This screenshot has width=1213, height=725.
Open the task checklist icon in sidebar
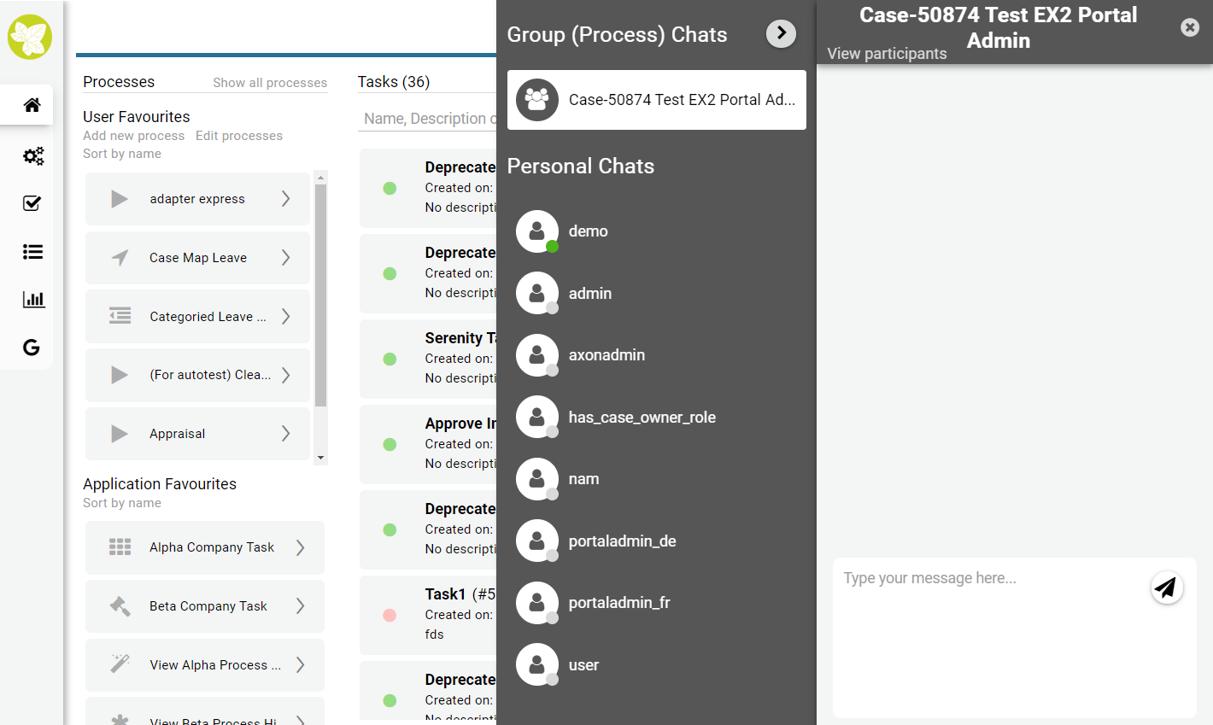[x=32, y=203]
